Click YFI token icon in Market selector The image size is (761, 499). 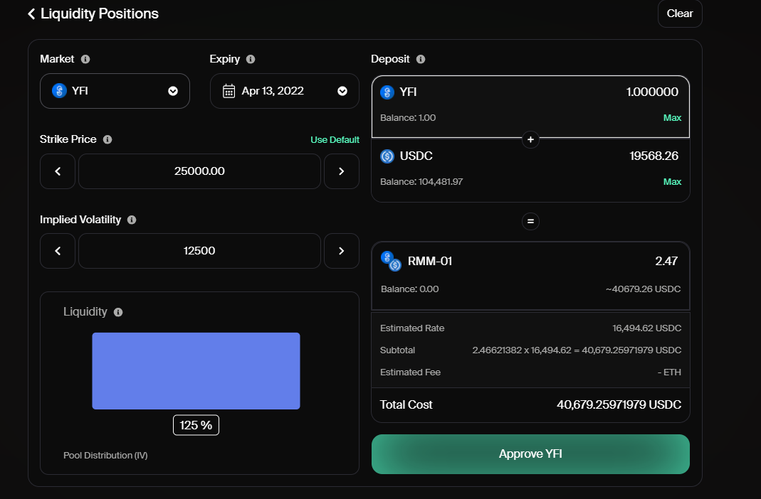[59, 90]
